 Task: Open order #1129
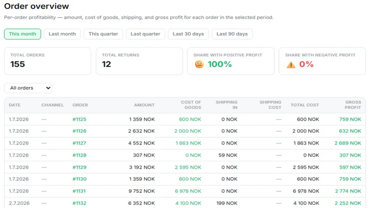(79, 167)
